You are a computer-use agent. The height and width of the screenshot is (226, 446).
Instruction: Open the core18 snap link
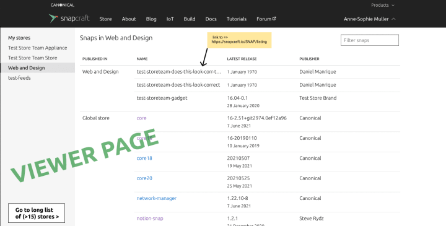pos(144,158)
